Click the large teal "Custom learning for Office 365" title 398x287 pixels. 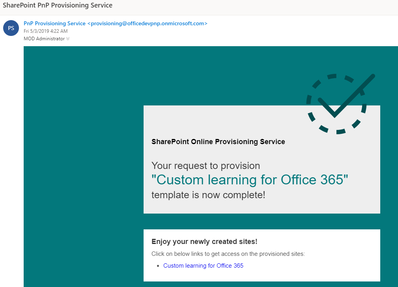tap(250, 180)
